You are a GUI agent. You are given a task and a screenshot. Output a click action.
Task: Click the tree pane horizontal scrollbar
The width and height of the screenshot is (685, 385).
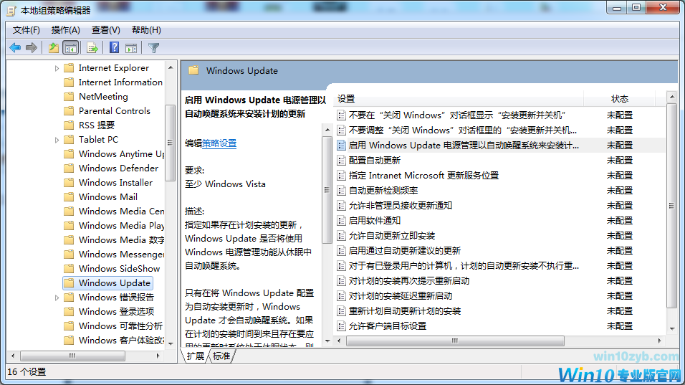click(91, 356)
